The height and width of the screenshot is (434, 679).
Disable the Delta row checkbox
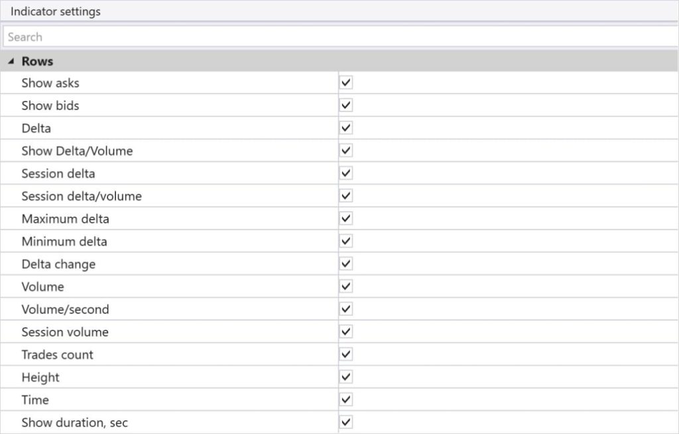pyautogui.click(x=346, y=128)
